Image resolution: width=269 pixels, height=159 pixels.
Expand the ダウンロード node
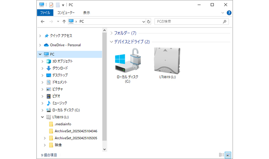[42, 68]
